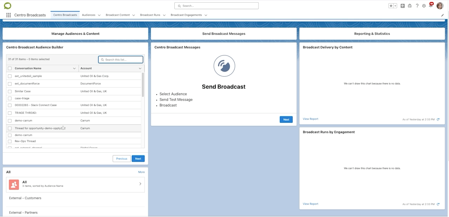
Task: Select all conversations header checkbox
Action: [x=10, y=68]
